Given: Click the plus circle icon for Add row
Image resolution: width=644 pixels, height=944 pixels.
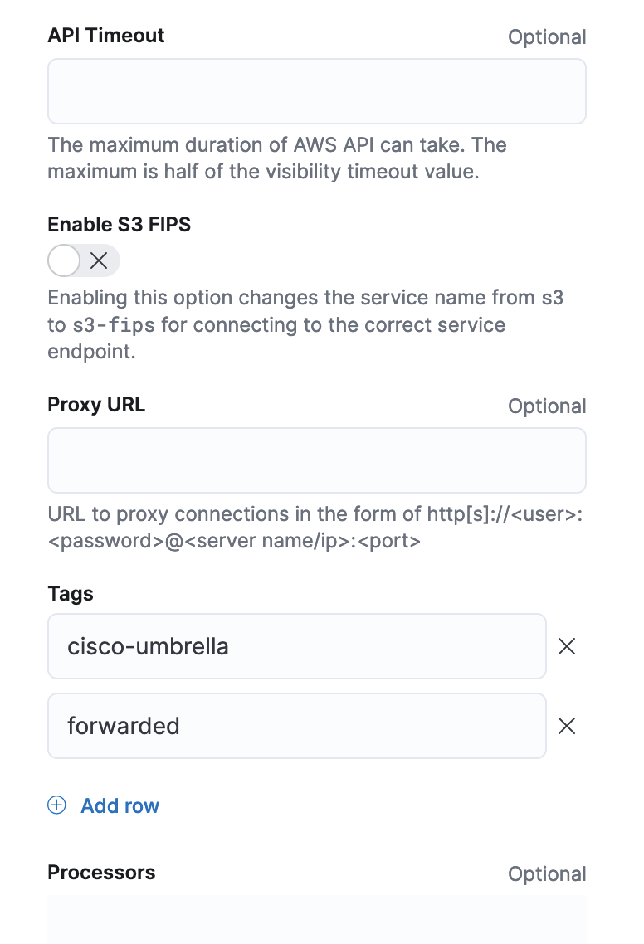Looking at the screenshot, I should [56, 805].
